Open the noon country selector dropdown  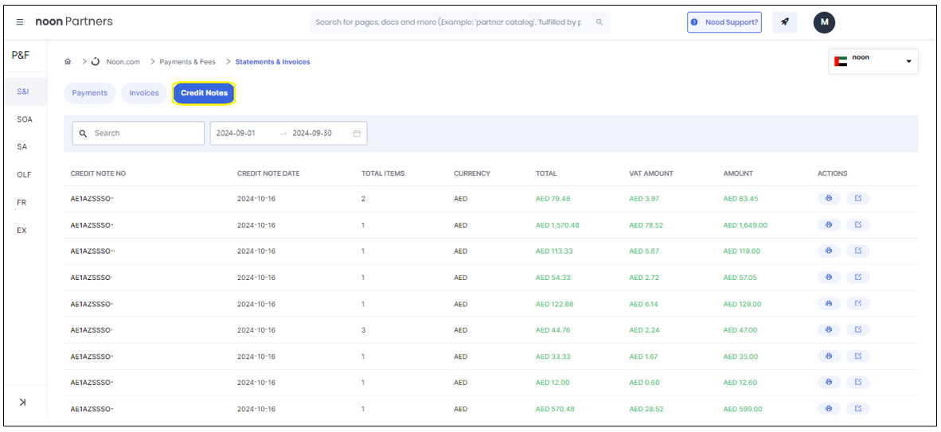873,61
